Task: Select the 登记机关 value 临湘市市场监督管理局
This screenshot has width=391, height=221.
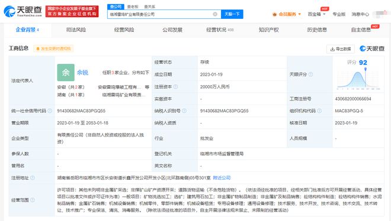Action: (222, 154)
